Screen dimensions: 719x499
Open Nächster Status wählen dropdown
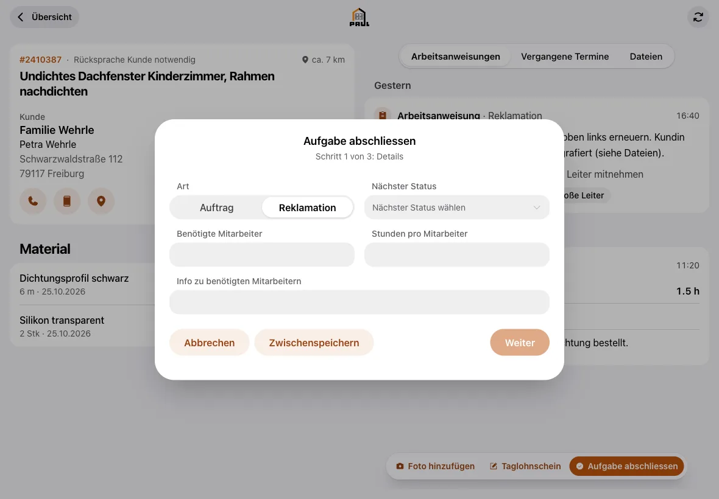pos(457,208)
